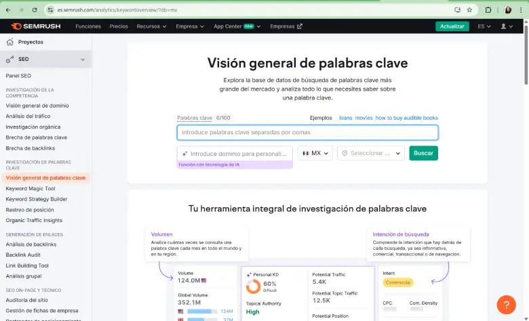529x321 pixels.
Task: Open Panel SEO in the sidebar
Action: (x=18, y=76)
